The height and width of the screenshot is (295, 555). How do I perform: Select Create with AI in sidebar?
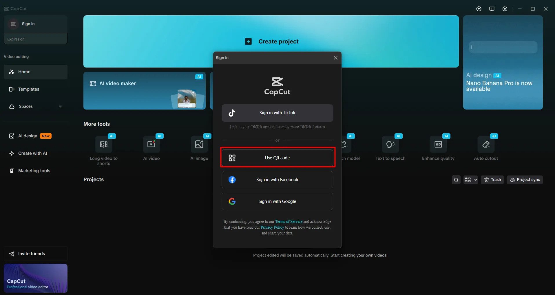[x=36, y=153]
